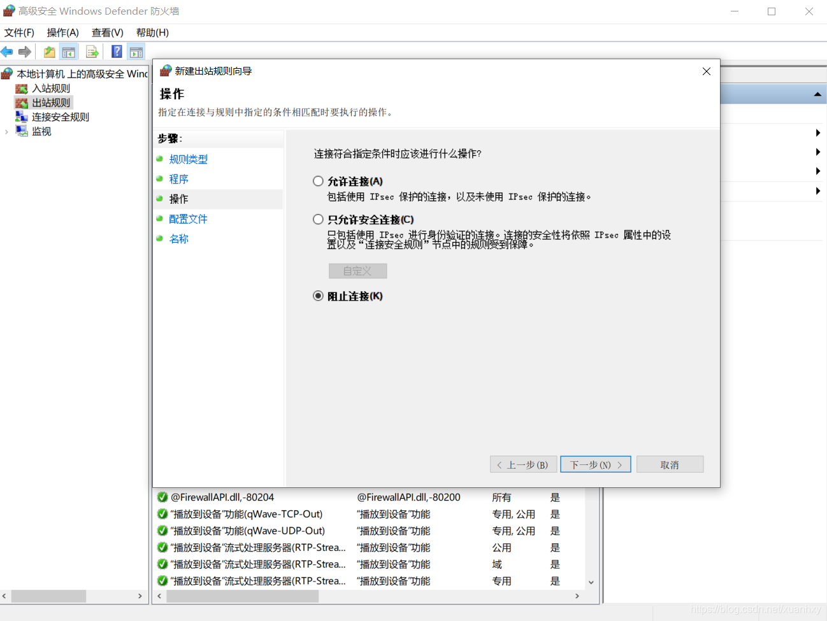Screen dimensions: 827x621
Task: Click the Back arrow toolbar icon
Action: pyautogui.click(x=7, y=52)
